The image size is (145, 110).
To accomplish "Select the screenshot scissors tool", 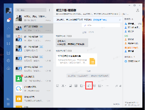I will 63,86.
